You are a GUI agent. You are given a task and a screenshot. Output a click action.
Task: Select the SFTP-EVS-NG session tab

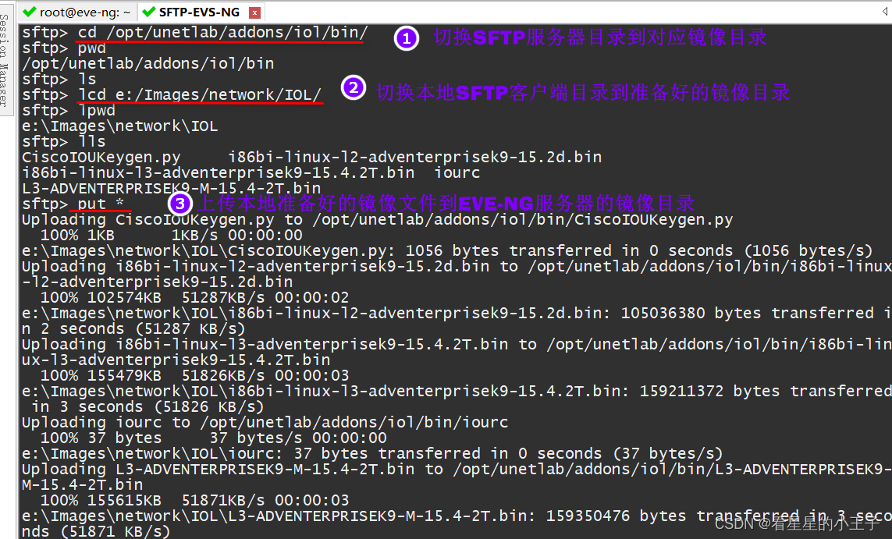coord(199,12)
